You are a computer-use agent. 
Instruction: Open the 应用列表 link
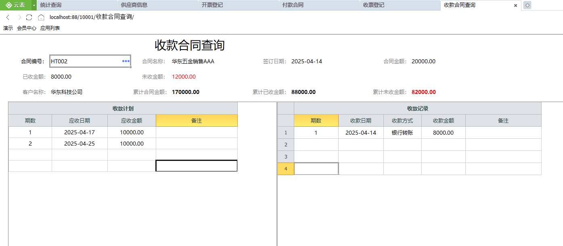click(50, 28)
